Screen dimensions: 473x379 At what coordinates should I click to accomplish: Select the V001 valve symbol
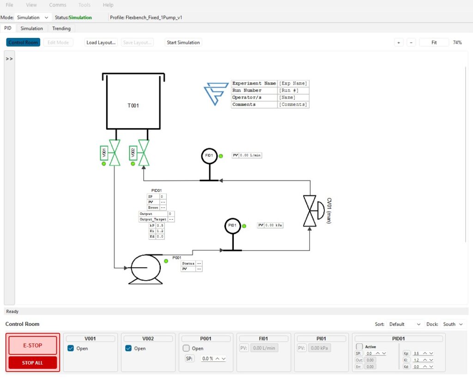[x=114, y=153]
